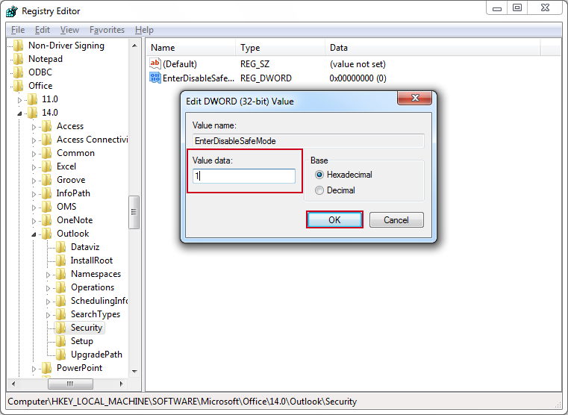
Task: Confirm the value with OK button
Action: (334, 219)
